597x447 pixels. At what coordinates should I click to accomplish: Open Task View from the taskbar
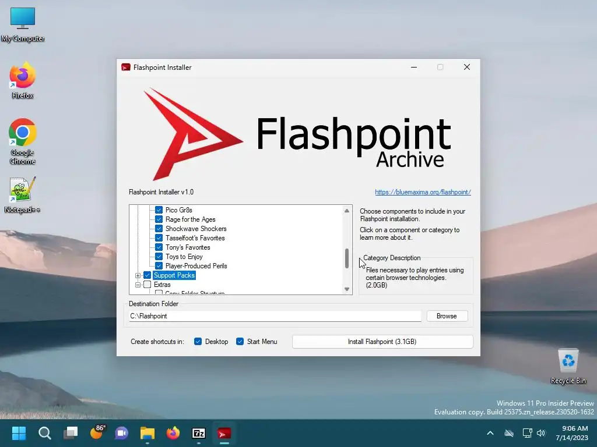pos(71,433)
